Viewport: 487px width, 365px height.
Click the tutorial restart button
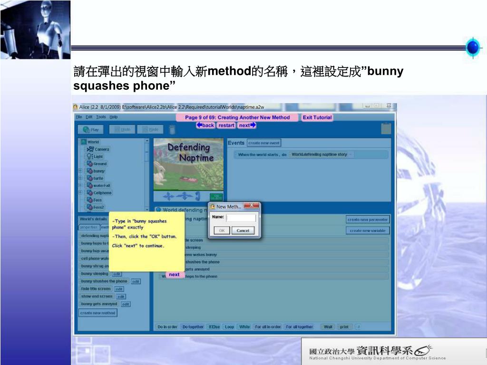(226, 125)
